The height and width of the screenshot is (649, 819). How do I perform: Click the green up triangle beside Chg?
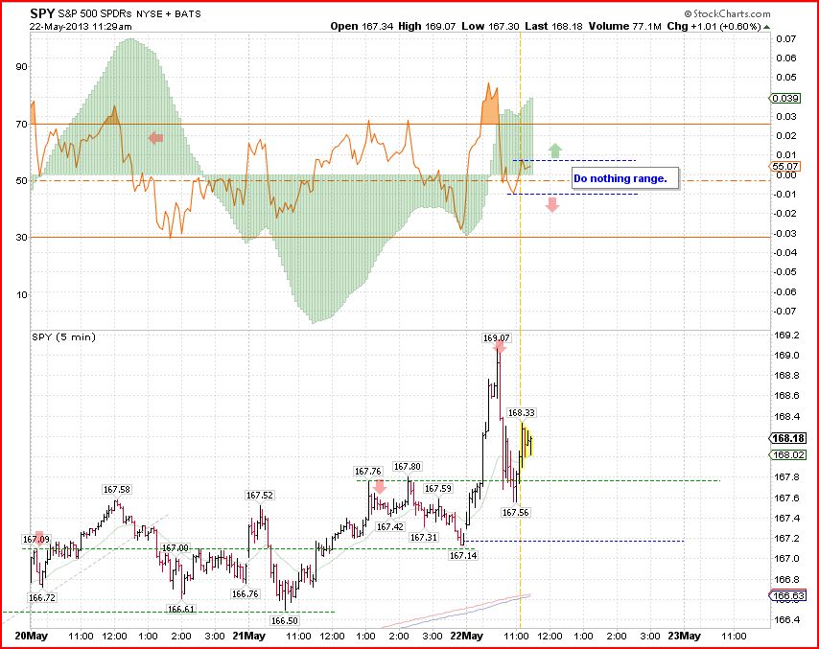766,27
